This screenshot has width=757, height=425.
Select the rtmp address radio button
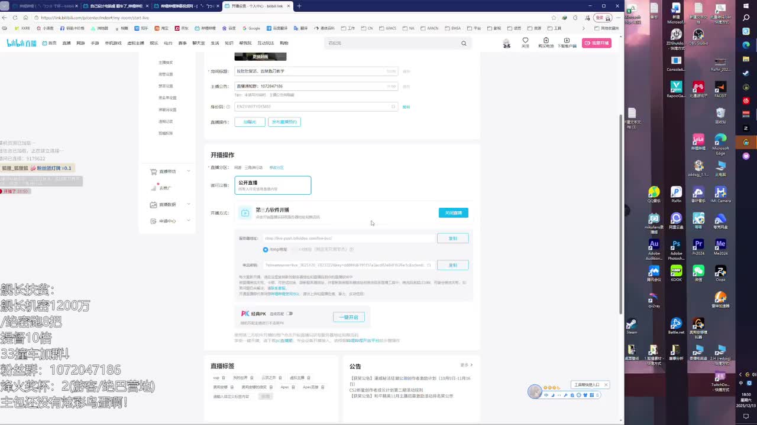point(265,250)
